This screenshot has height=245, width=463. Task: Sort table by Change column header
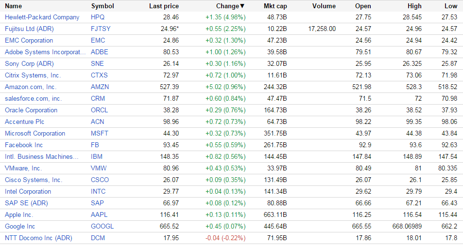[230, 6]
